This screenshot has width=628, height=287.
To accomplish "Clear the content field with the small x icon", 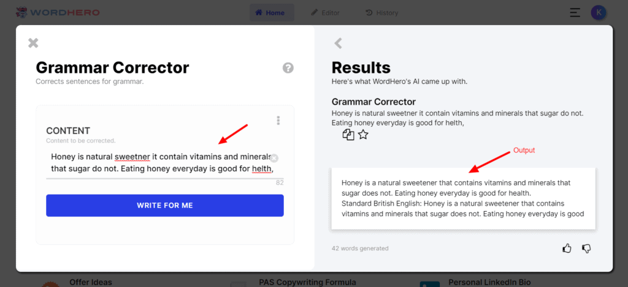I will [x=274, y=158].
